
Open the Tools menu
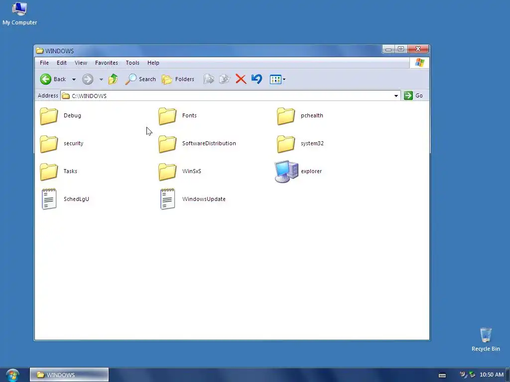pyautogui.click(x=132, y=63)
